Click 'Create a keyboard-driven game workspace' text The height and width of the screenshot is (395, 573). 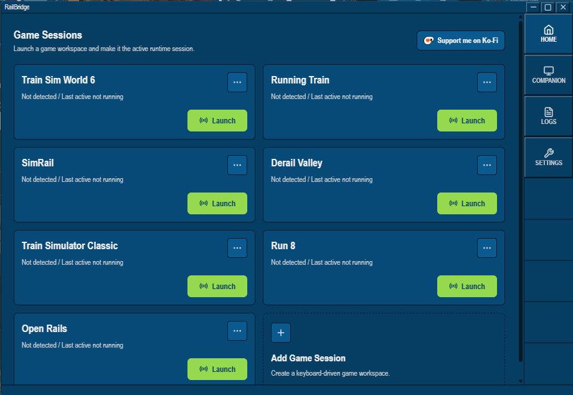(x=330, y=373)
